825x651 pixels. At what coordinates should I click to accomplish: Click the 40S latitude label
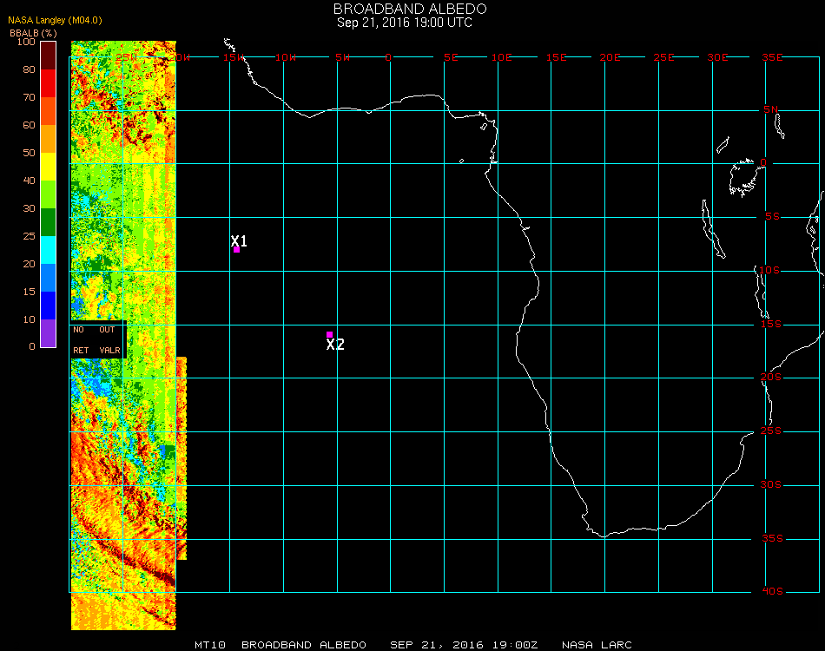[773, 592]
